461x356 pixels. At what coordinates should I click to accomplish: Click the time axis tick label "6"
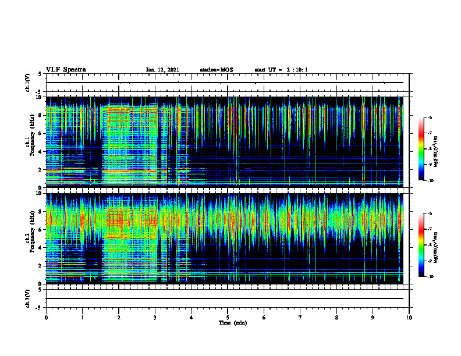pos(264,318)
